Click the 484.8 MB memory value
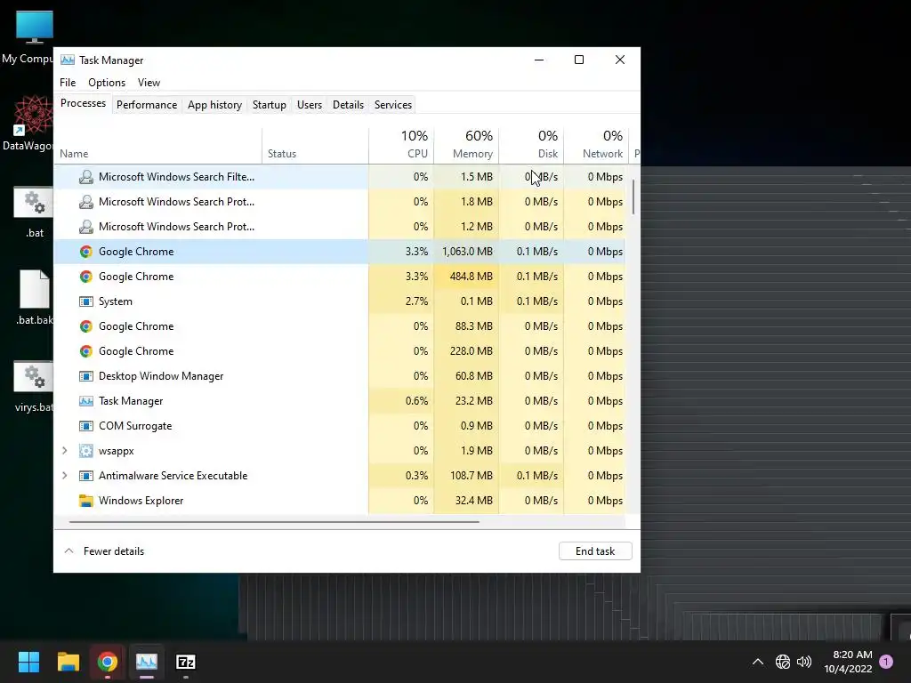The image size is (911, 683). (472, 277)
